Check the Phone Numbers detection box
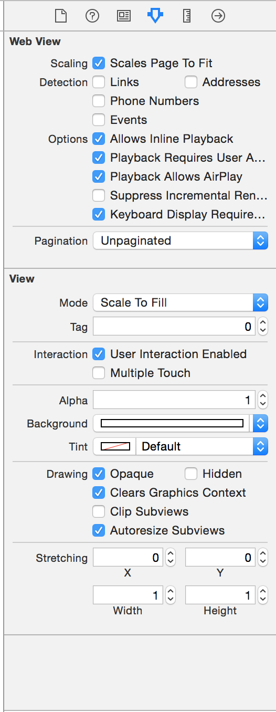The height and width of the screenshot is (712, 276). click(99, 101)
